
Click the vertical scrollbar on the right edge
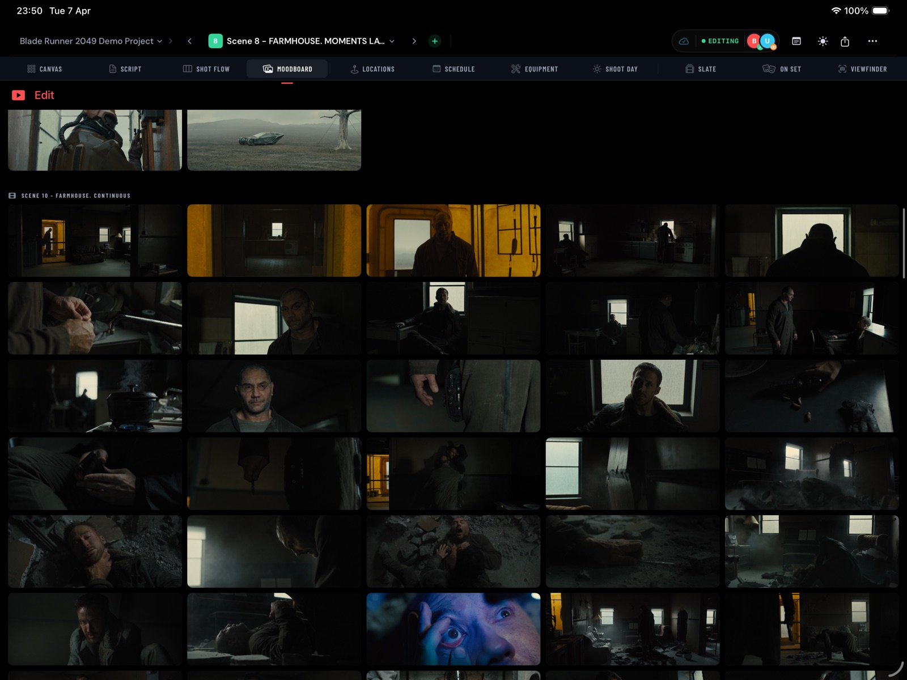click(x=903, y=244)
